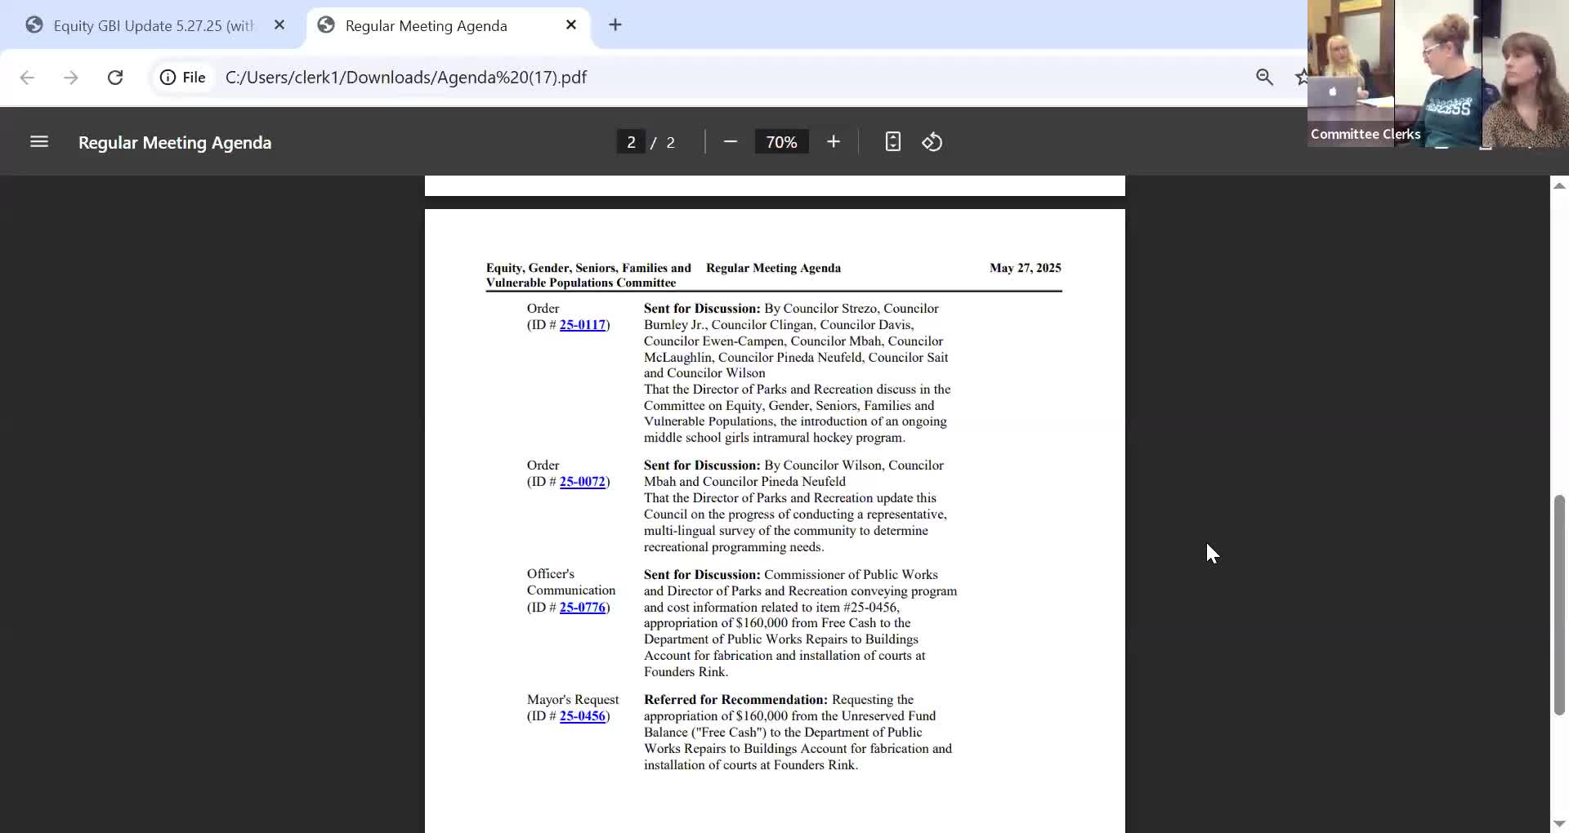Click the scrollbar down arrow
This screenshot has width=1569, height=833.
click(x=1558, y=823)
